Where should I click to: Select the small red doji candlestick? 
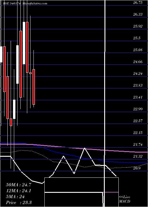pos(30,73)
